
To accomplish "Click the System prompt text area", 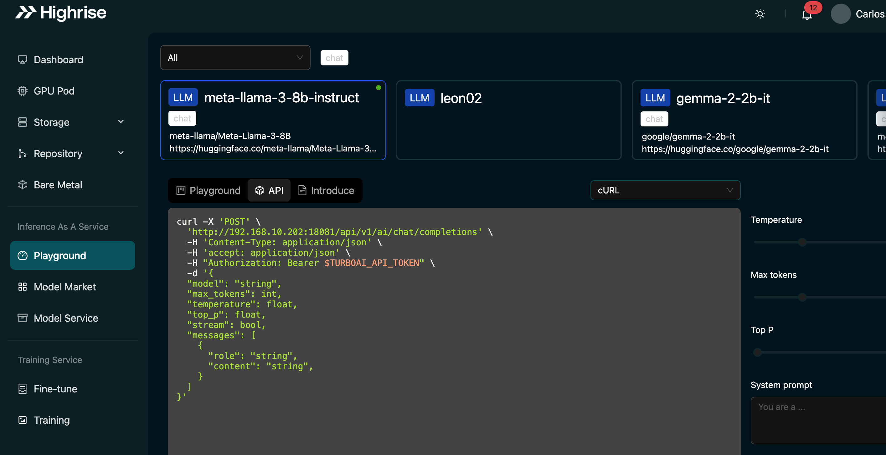I will [x=818, y=421].
